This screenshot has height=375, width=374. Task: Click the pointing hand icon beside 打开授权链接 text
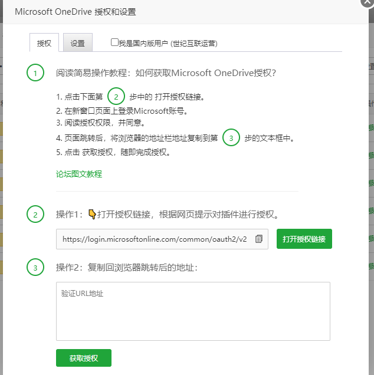[92, 214]
